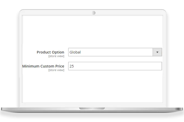Image resolution: width=184 pixels, height=122 pixels.
Task: Click the Product Option label
Action: [50, 52]
